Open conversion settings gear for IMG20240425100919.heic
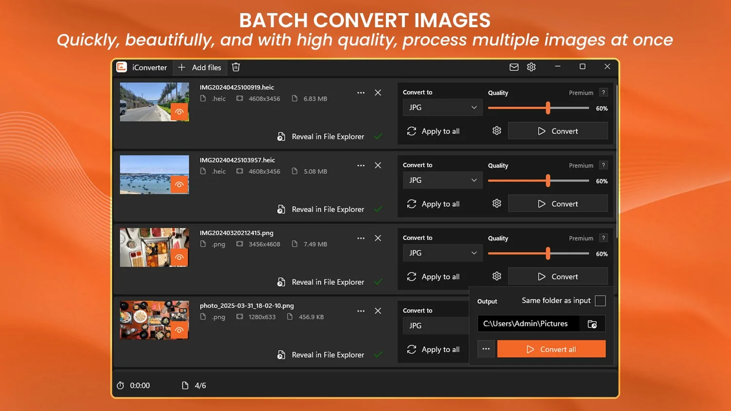The height and width of the screenshot is (411, 731). click(497, 131)
